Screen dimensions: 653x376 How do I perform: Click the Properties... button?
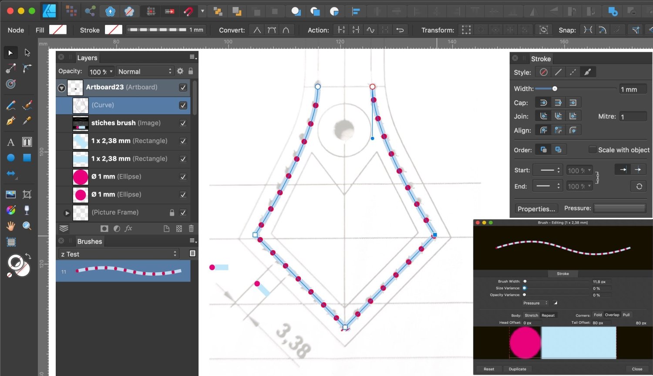pos(536,209)
